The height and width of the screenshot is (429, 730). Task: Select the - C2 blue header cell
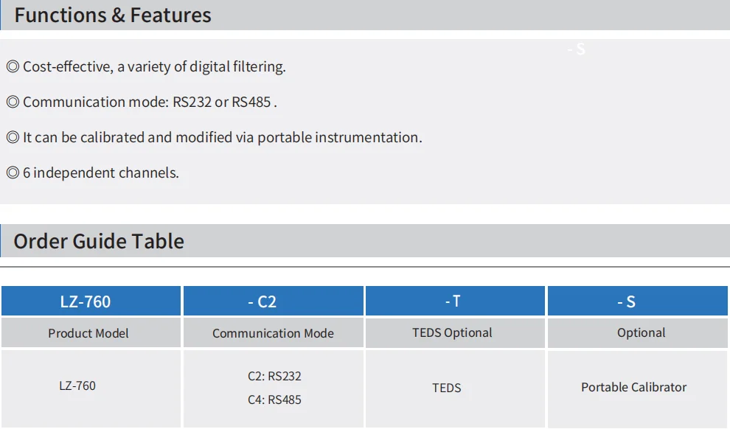[273, 301]
